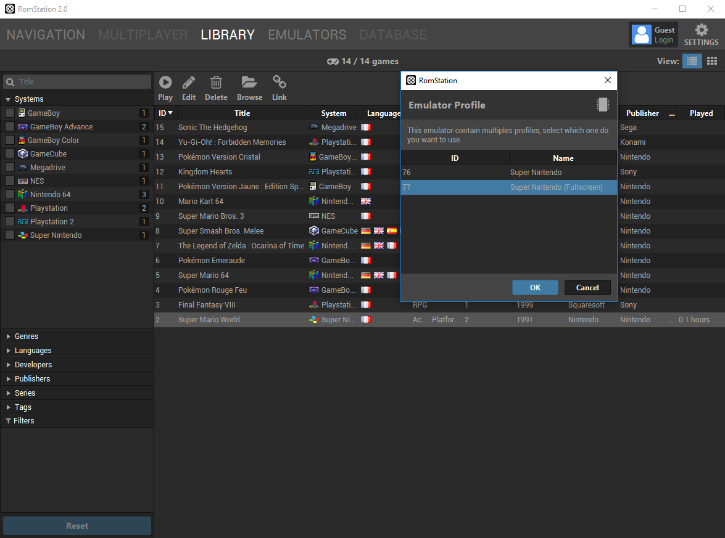Check the Nintendo 64 checkbox
The image size is (725, 538).
10,194
